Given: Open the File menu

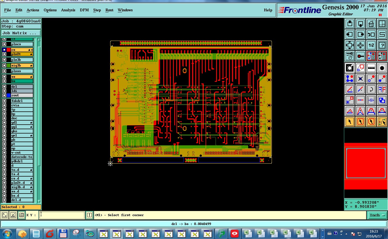Looking at the screenshot, I should [x=8, y=10].
